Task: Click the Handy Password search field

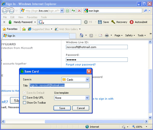Action: coord(59,22)
